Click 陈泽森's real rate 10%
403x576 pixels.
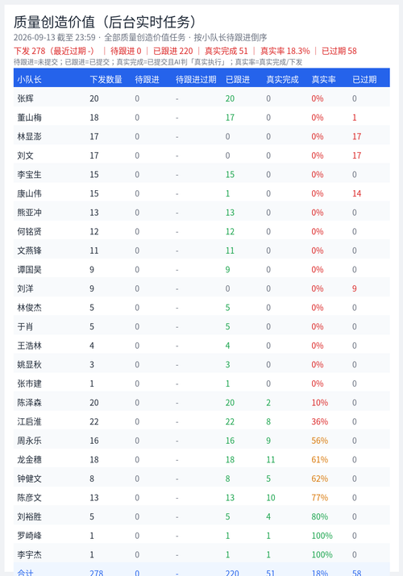tap(320, 403)
